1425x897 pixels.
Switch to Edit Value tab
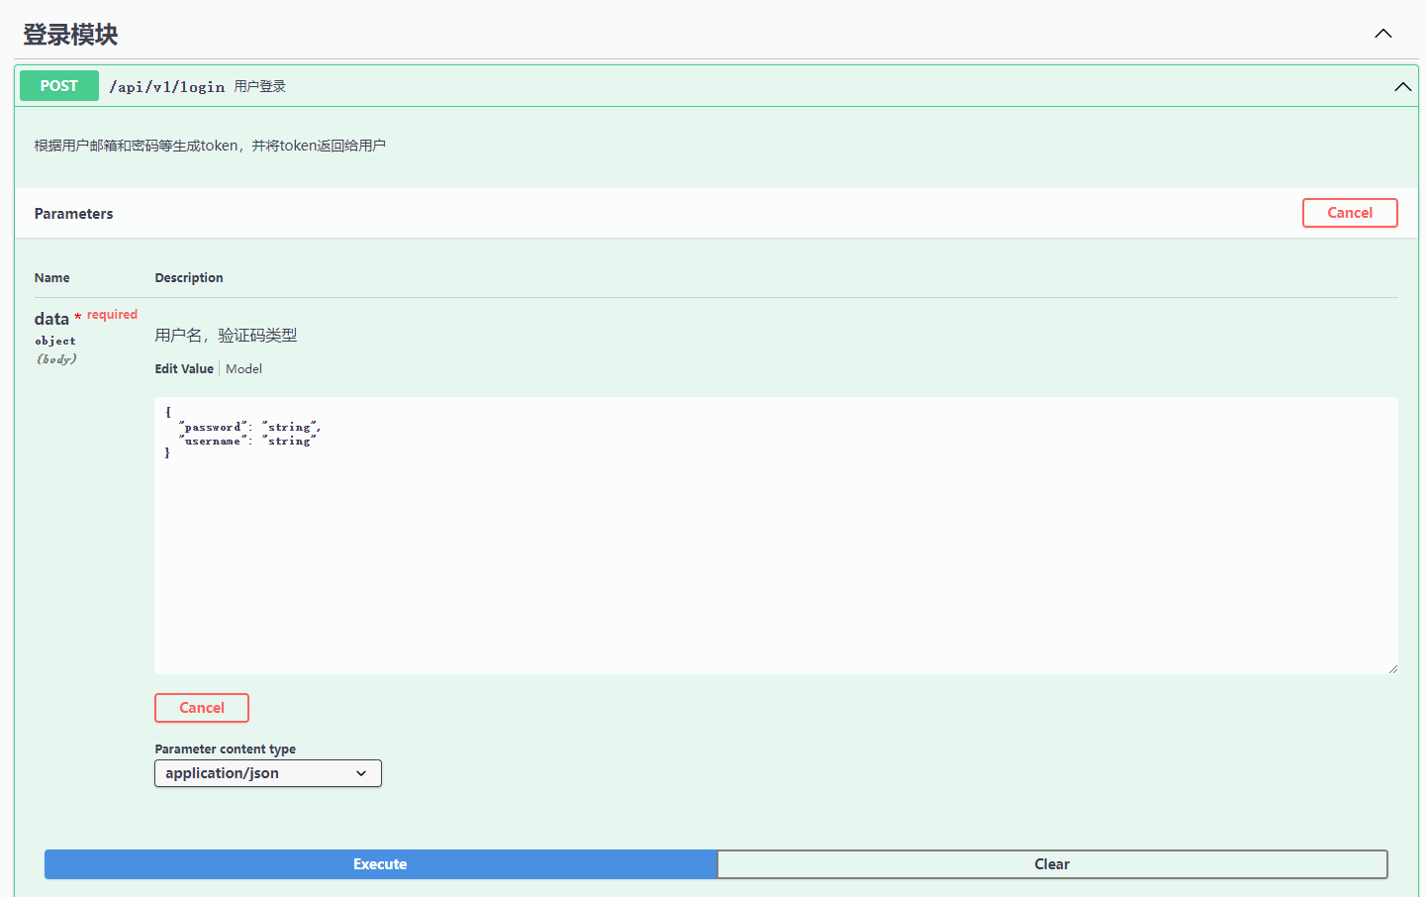click(184, 369)
